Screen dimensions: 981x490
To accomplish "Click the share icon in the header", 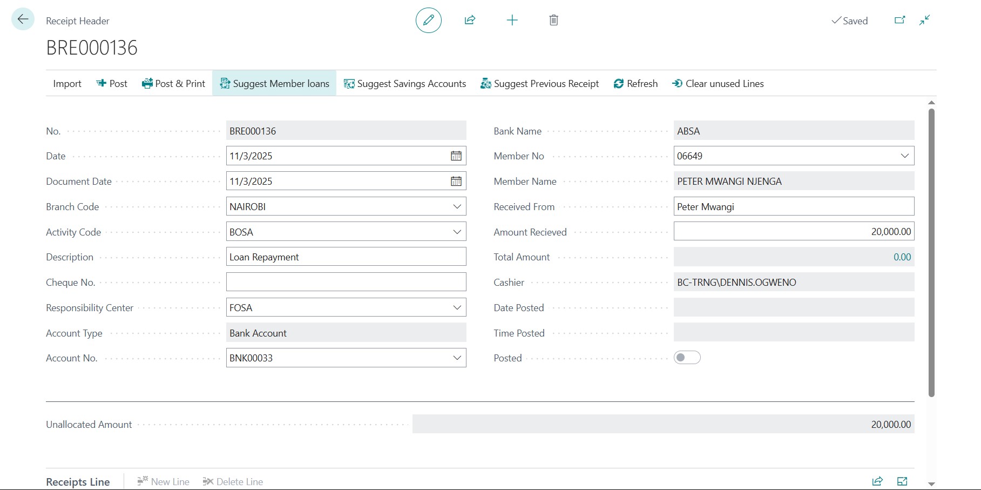I will point(470,21).
